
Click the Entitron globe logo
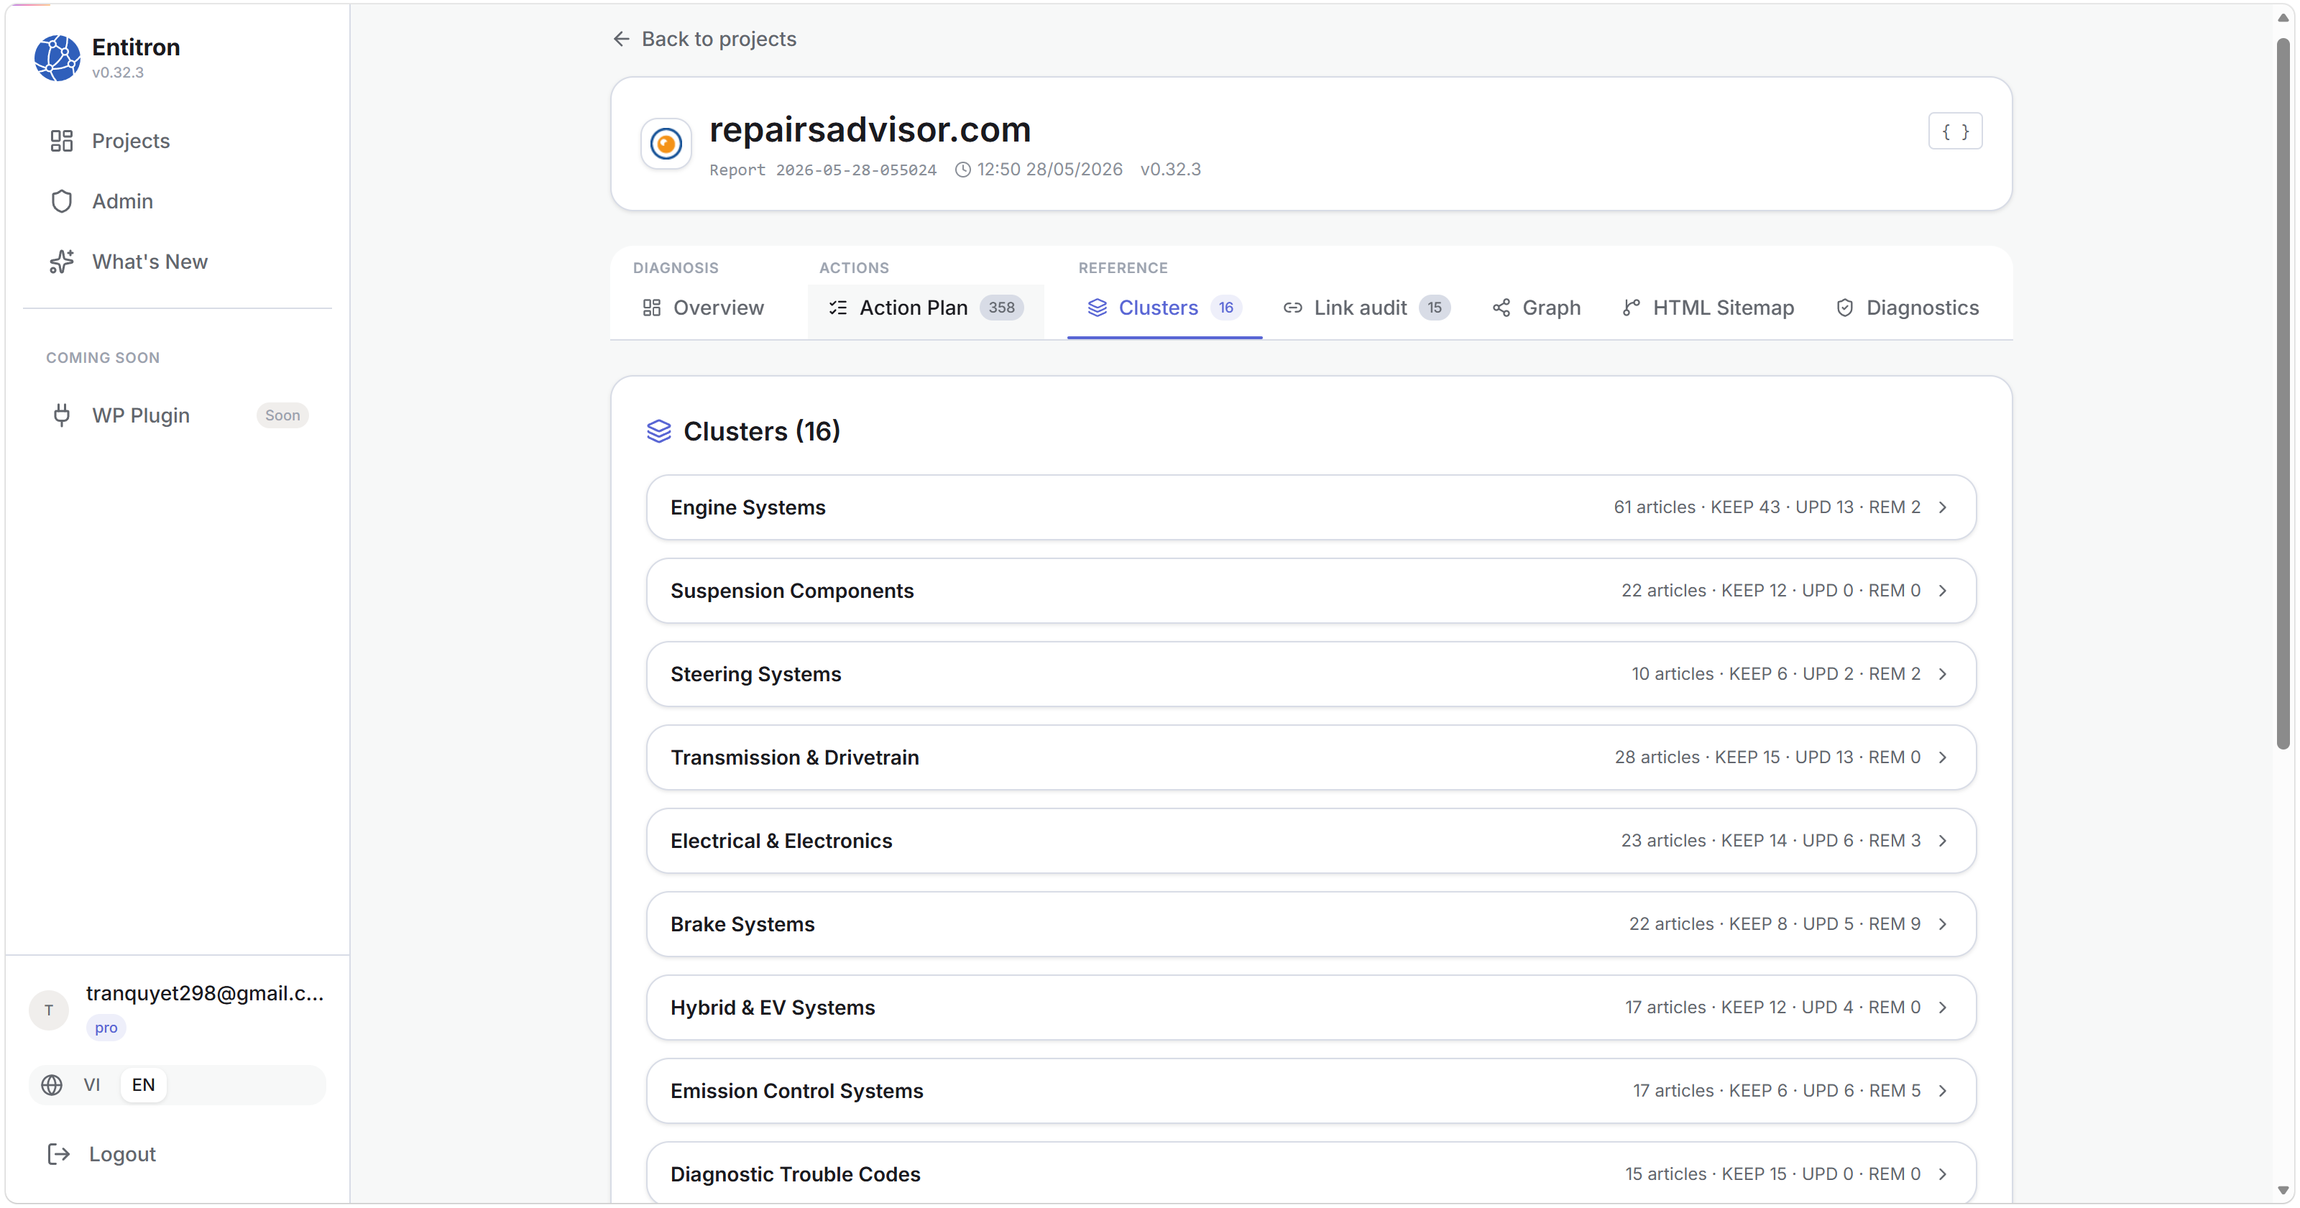(57, 58)
